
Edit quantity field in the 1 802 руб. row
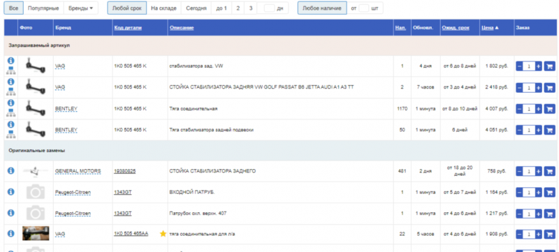(529, 66)
